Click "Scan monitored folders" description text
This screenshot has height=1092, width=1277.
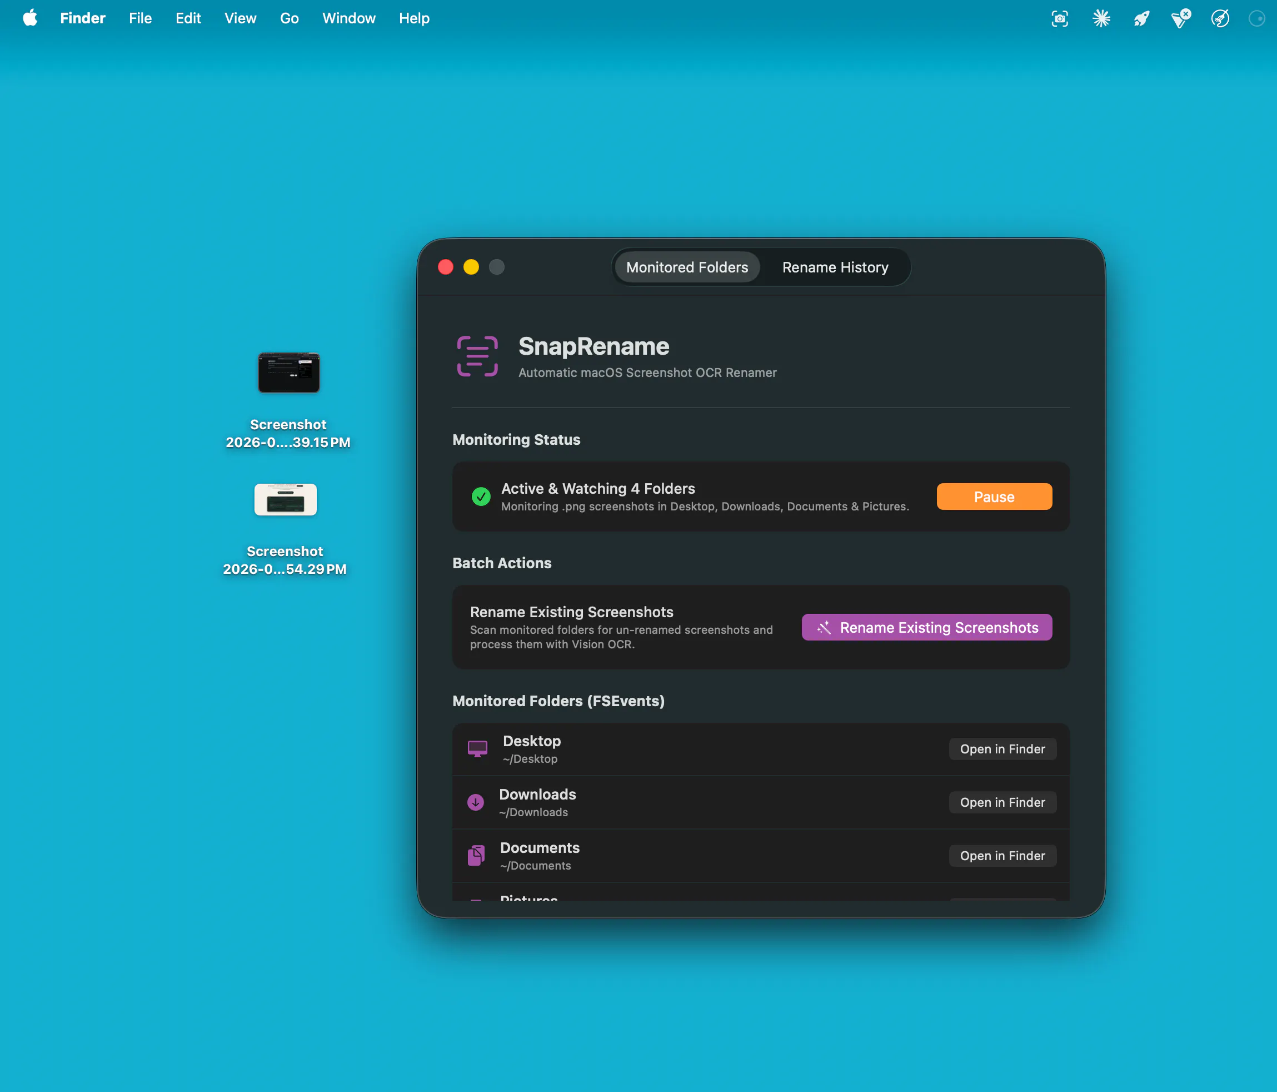tap(621, 637)
